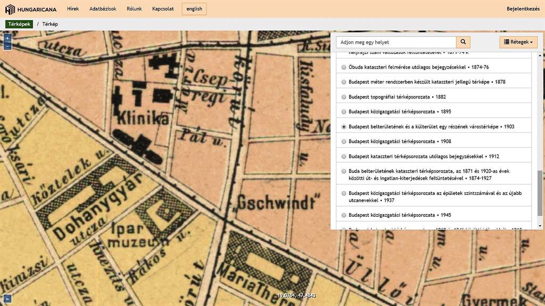Image resolution: width=545 pixels, height=306 pixels.
Task: Click the Hungaricana logo
Action: [30, 9]
